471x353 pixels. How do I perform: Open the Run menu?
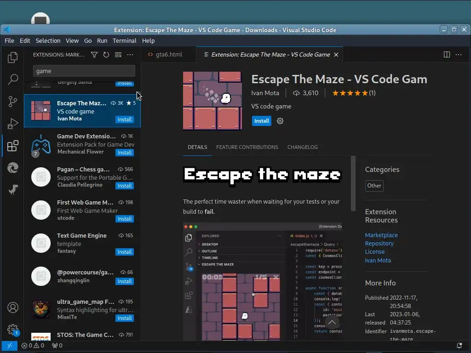[102, 40]
